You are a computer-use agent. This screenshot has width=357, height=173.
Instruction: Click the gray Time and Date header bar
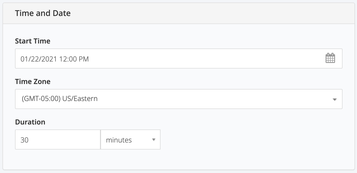(x=180, y=13)
